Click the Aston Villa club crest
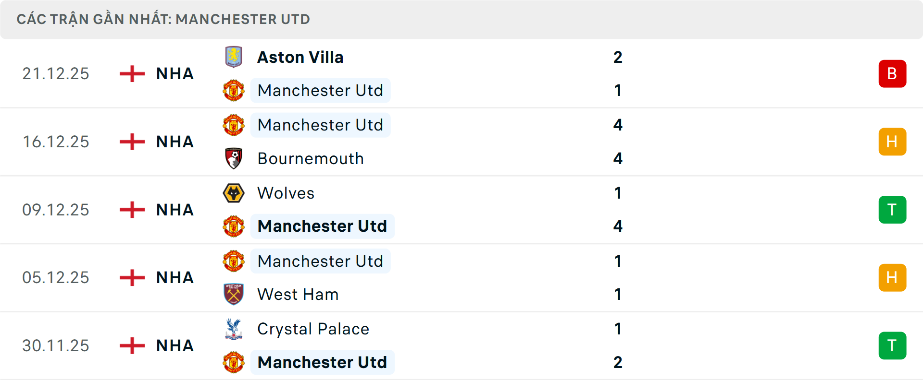The image size is (923, 380). tap(234, 57)
